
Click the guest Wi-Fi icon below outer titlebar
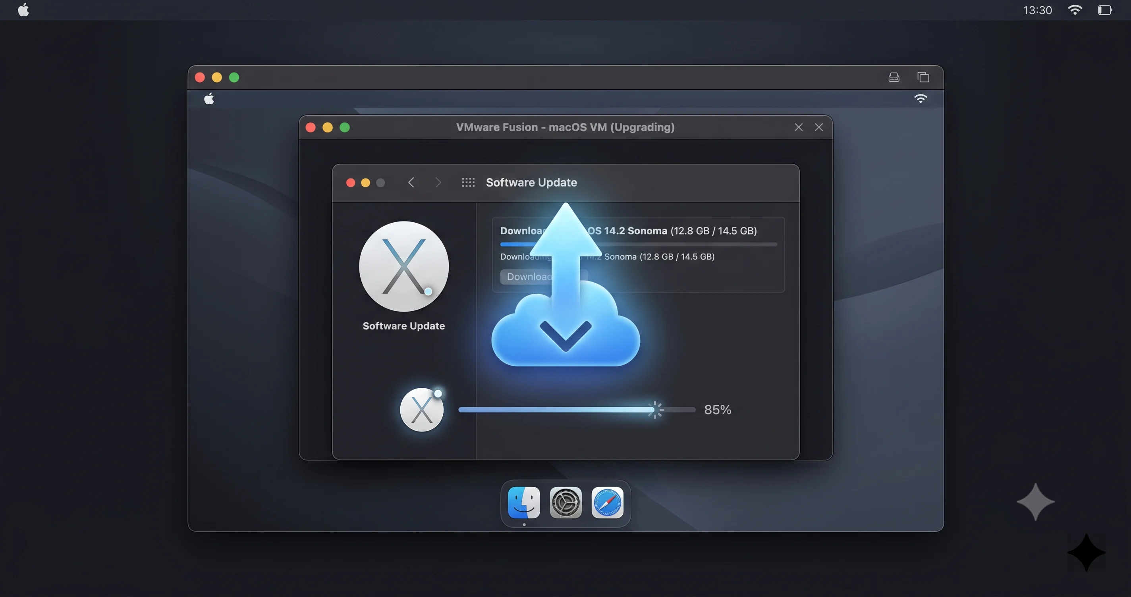(x=921, y=99)
